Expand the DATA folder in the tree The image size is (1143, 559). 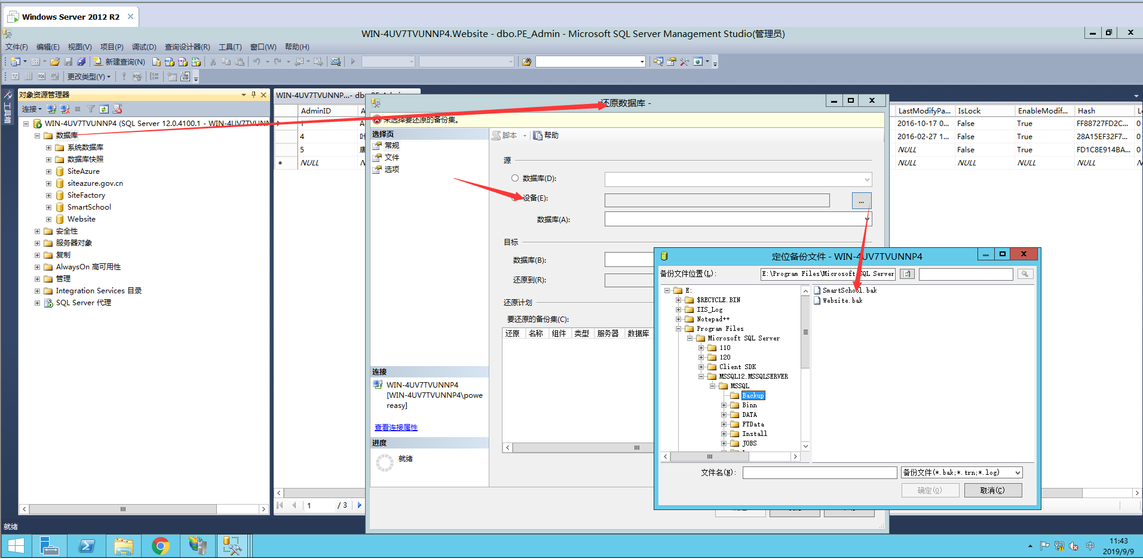(724, 414)
